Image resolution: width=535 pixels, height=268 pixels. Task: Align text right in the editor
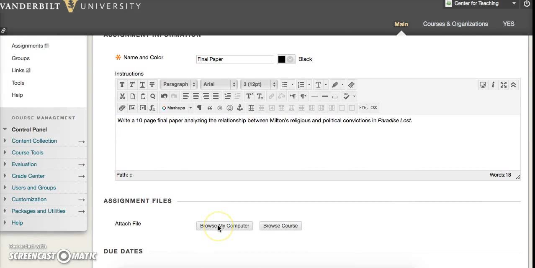tap(206, 96)
